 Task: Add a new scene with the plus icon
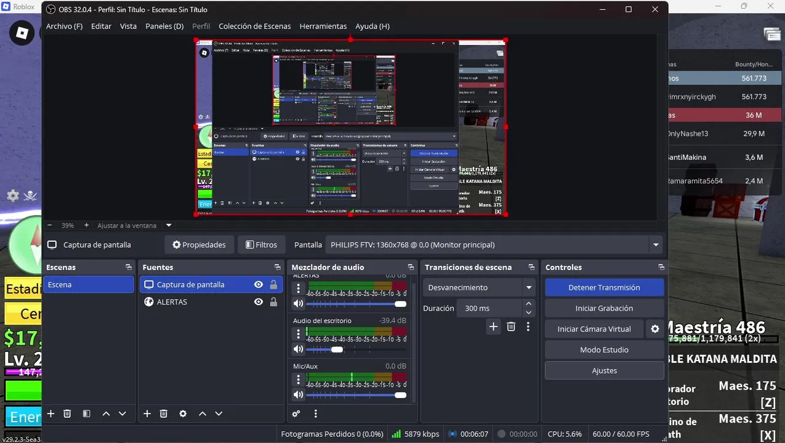[50, 414]
